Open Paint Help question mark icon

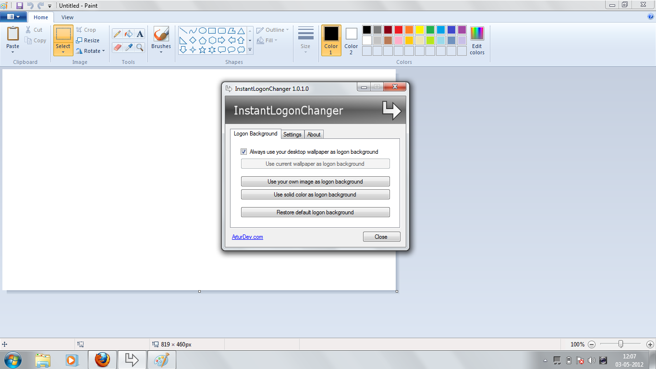651,17
